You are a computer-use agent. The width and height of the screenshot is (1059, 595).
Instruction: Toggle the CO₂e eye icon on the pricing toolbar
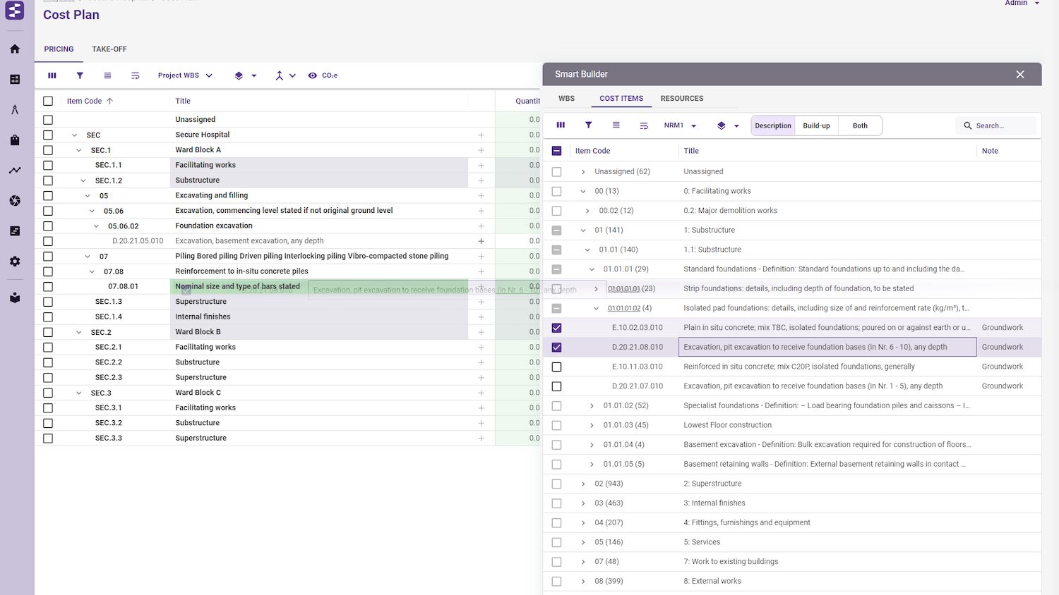[311, 75]
